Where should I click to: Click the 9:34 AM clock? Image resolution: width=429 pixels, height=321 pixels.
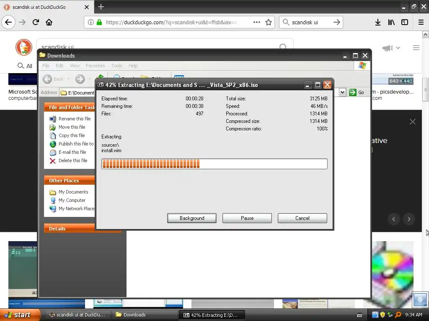pyautogui.click(x=413, y=315)
